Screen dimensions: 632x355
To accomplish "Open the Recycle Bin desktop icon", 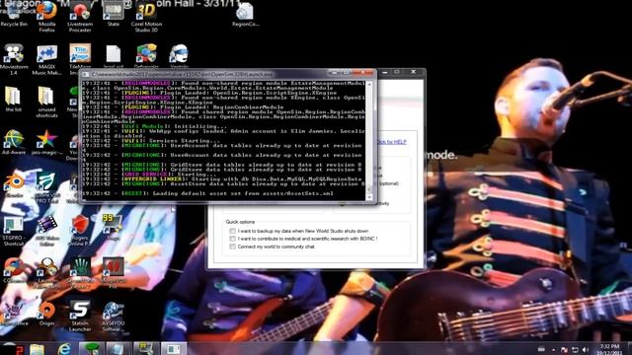I will coord(14,13).
